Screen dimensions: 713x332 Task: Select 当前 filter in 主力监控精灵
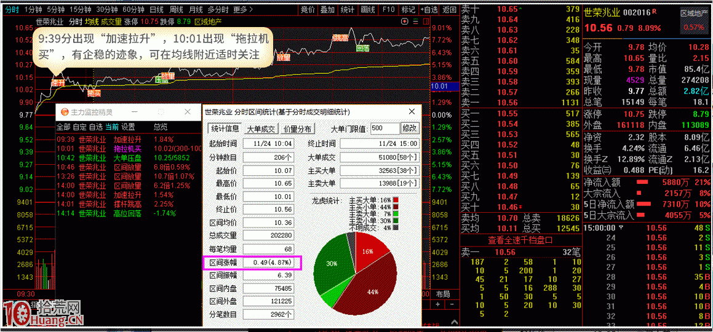click(112, 127)
